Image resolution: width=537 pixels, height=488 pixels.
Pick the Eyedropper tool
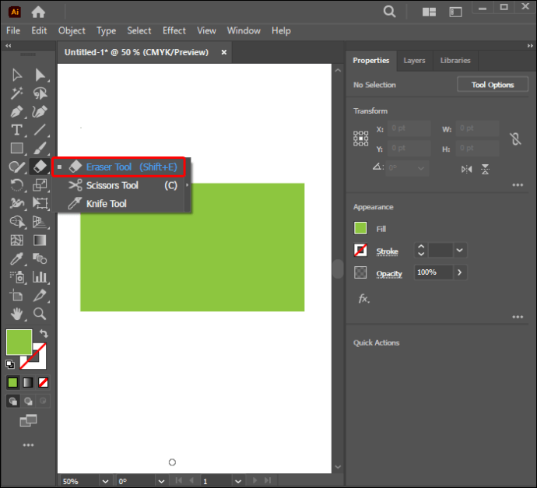click(x=16, y=258)
